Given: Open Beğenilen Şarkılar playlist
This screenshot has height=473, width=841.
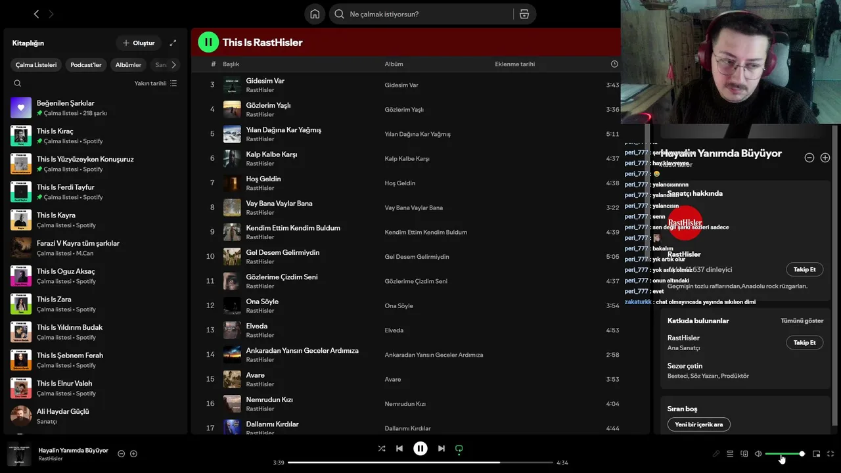Looking at the screenshot, I should point(95,108).
